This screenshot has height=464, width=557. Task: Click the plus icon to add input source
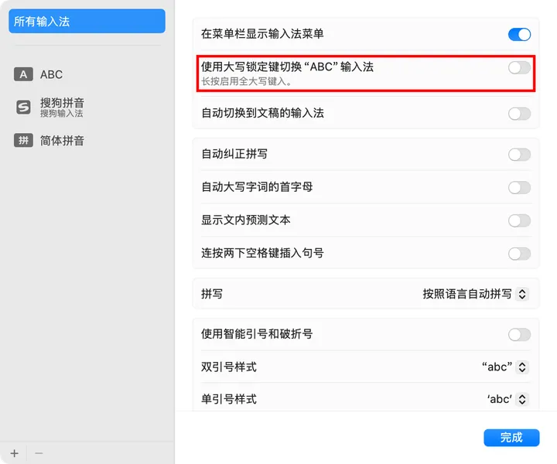point(14,452)
